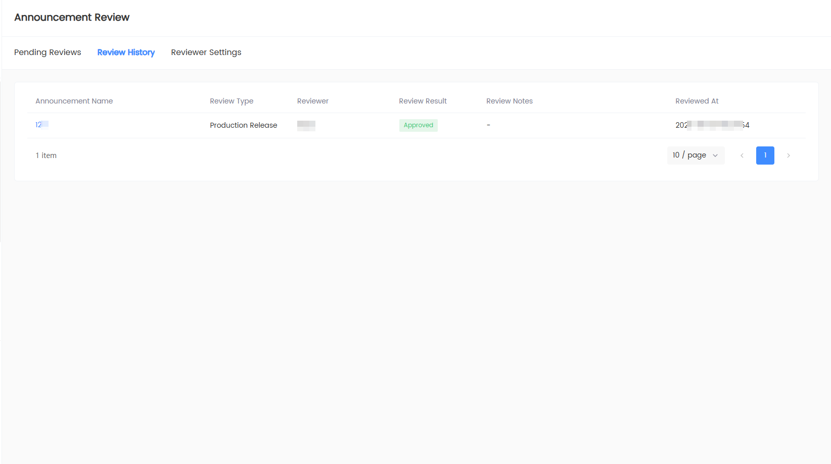Switch to the Pending Reviews tab
The image size is (831, 464).
click(48, 53)
